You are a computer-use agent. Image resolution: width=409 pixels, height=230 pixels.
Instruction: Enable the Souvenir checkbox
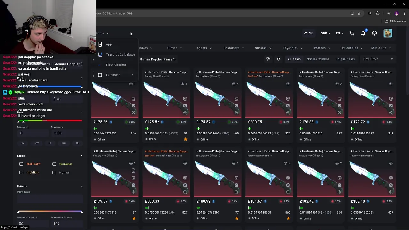click(x=54, y=164)
